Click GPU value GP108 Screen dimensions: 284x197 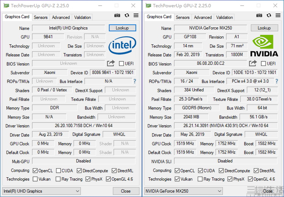pos(190,37)
